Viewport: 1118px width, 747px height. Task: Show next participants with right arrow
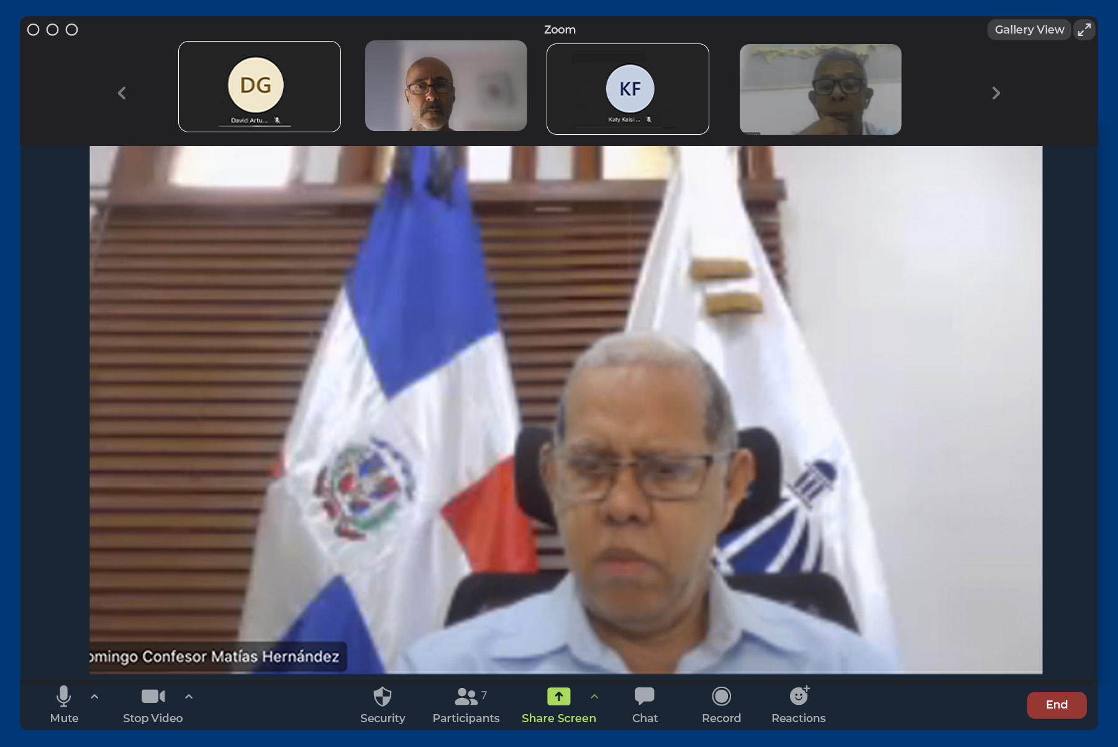coord(996,93)
